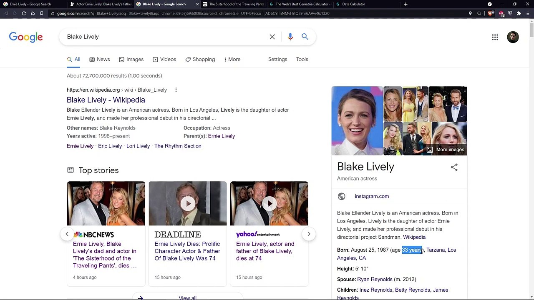This screenshot has height=300, width=534.
Task: Open the Eric Lively related link
Action: (110, 146)
